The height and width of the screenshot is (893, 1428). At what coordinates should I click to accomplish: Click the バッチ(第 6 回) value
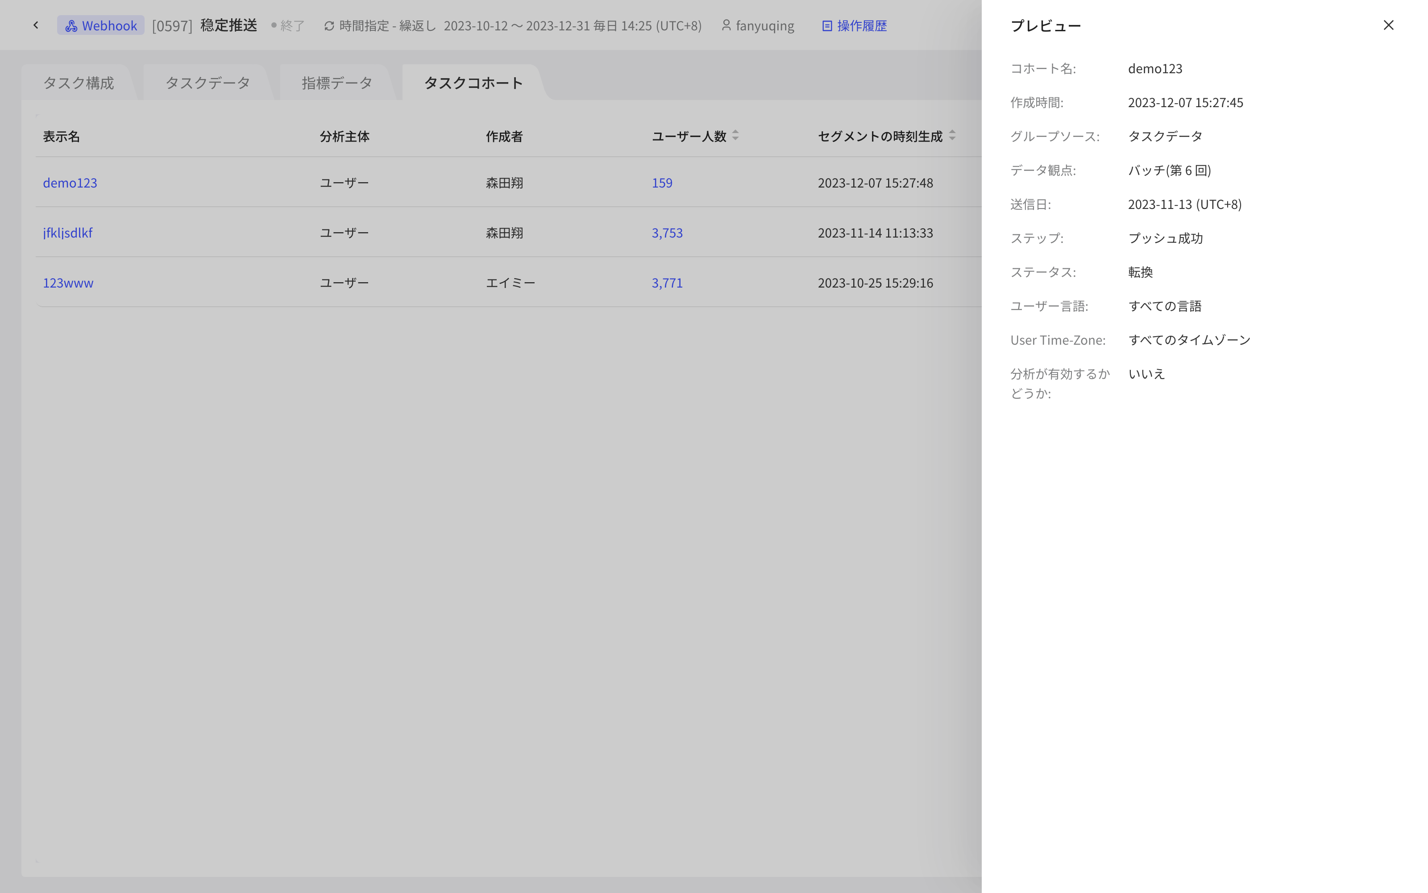[1170, 170]
